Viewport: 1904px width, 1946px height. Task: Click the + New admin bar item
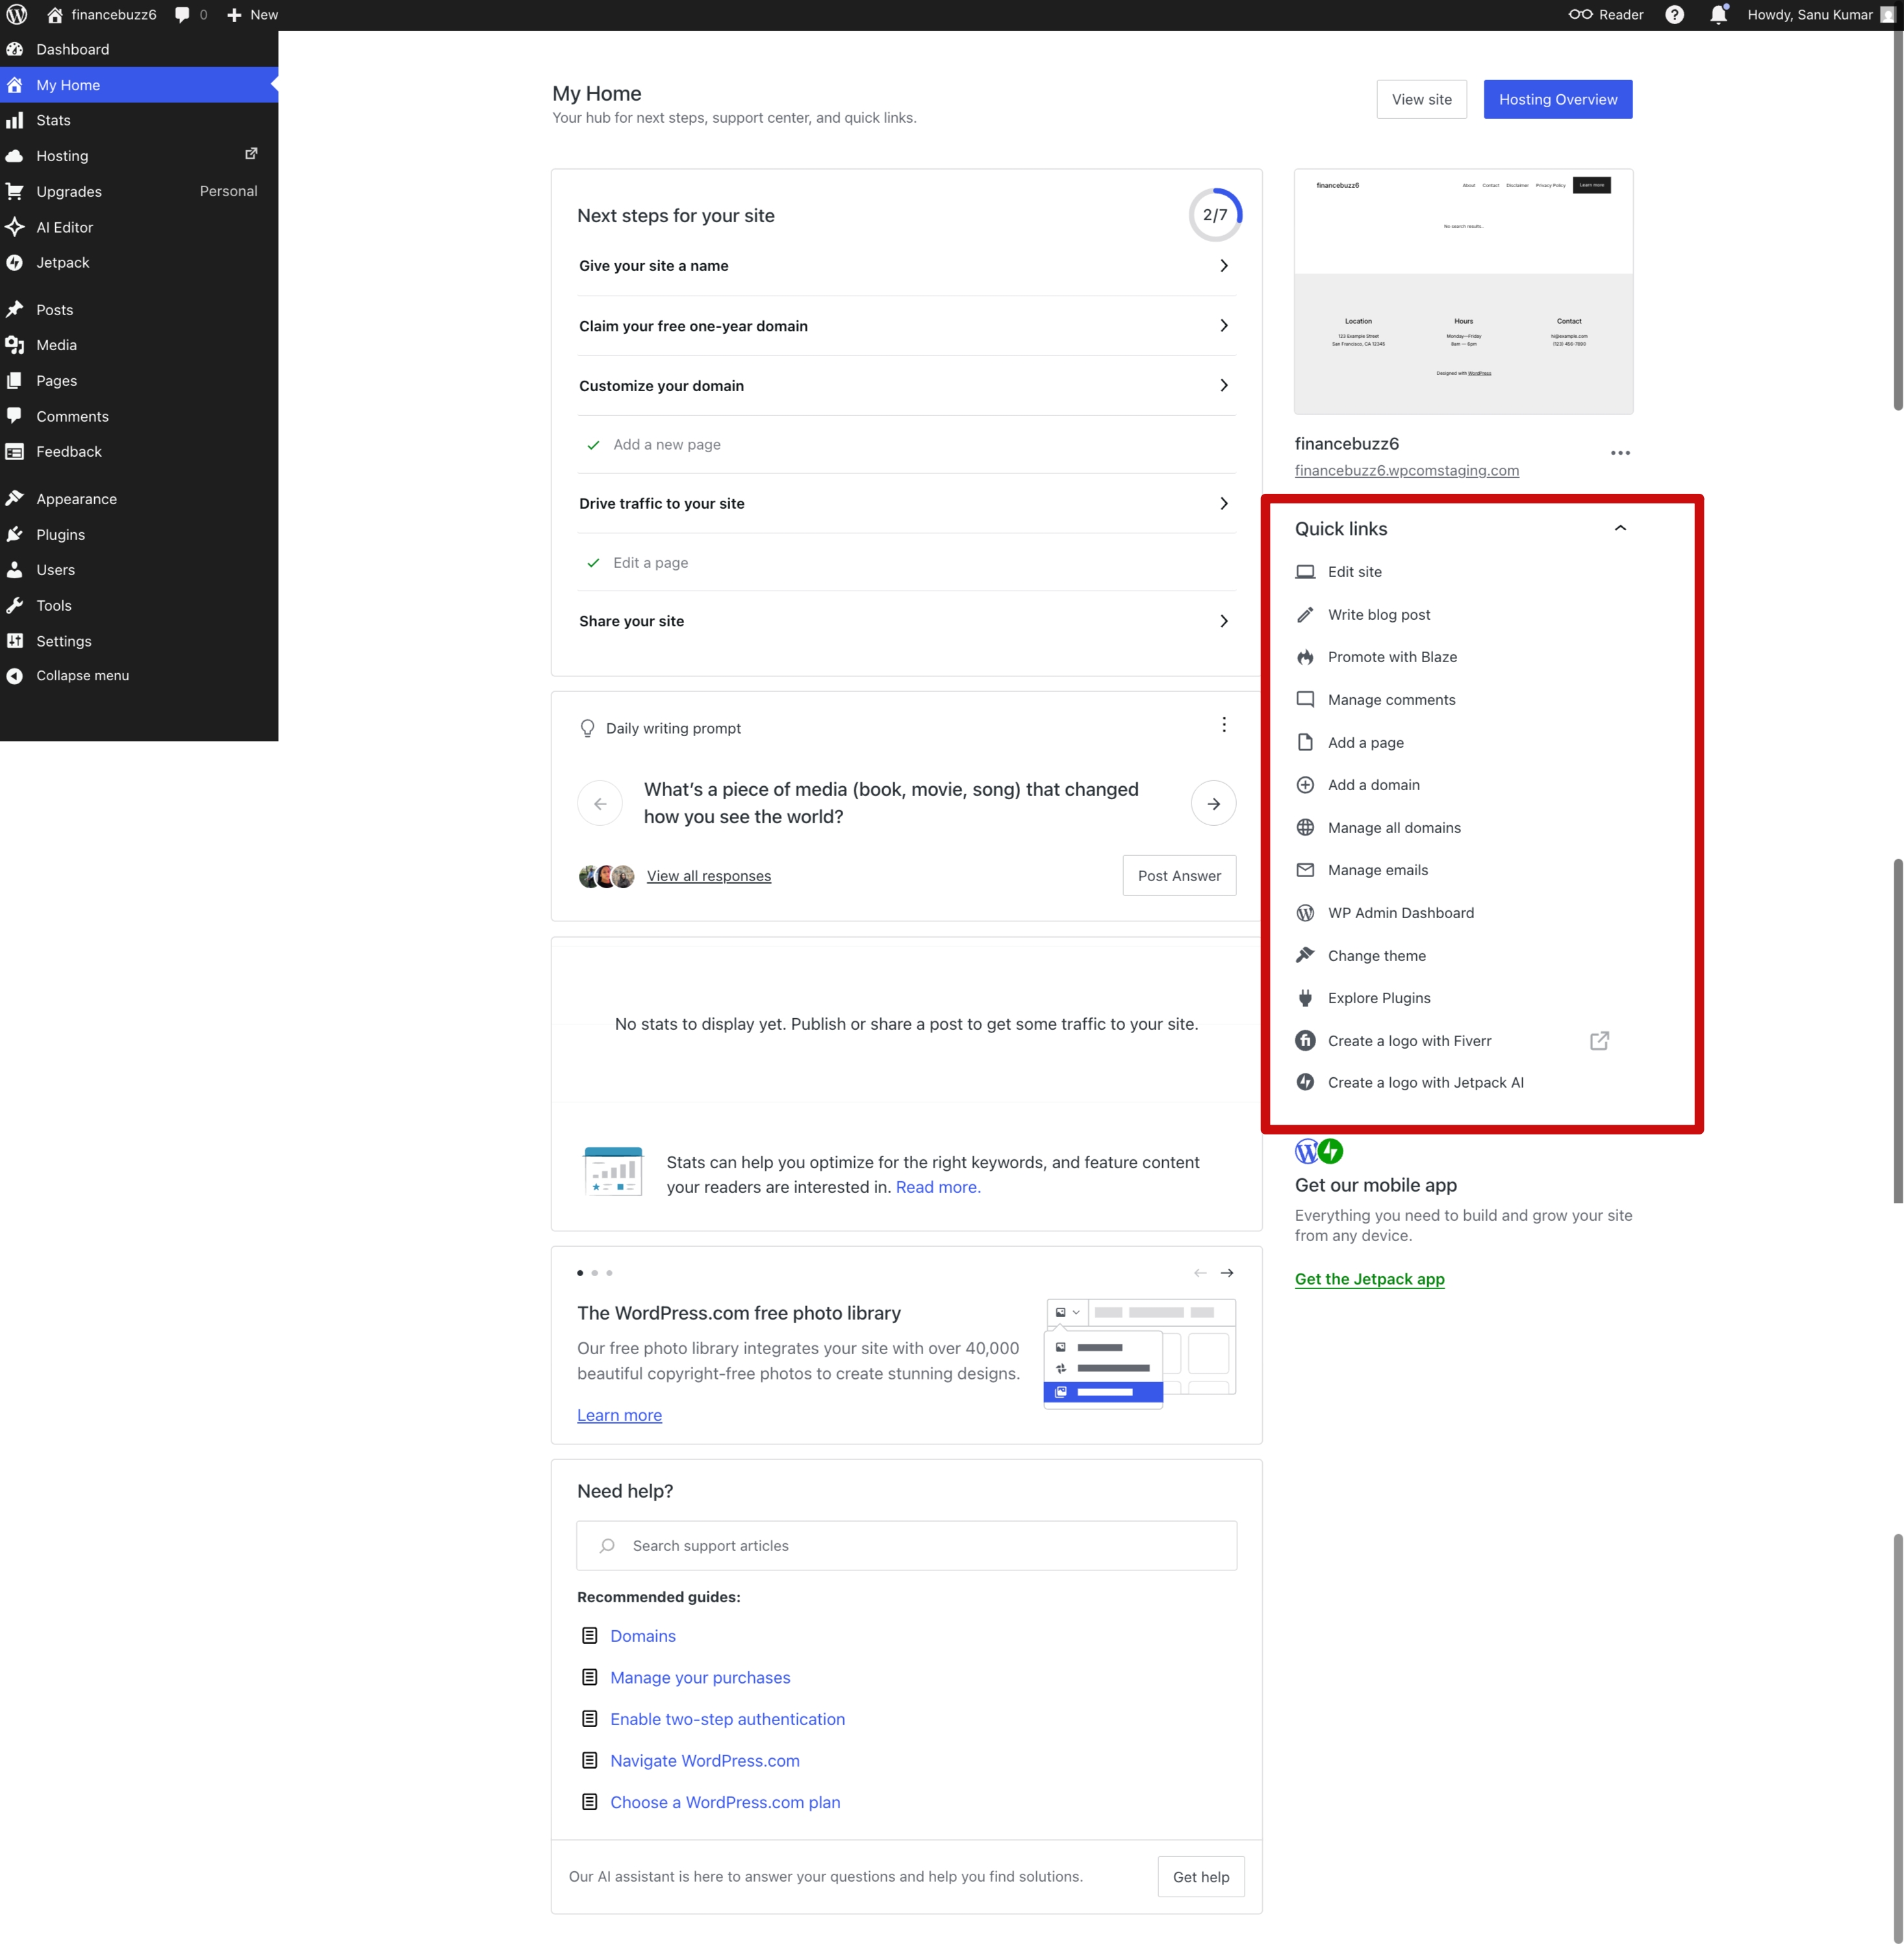coord(252,15)
